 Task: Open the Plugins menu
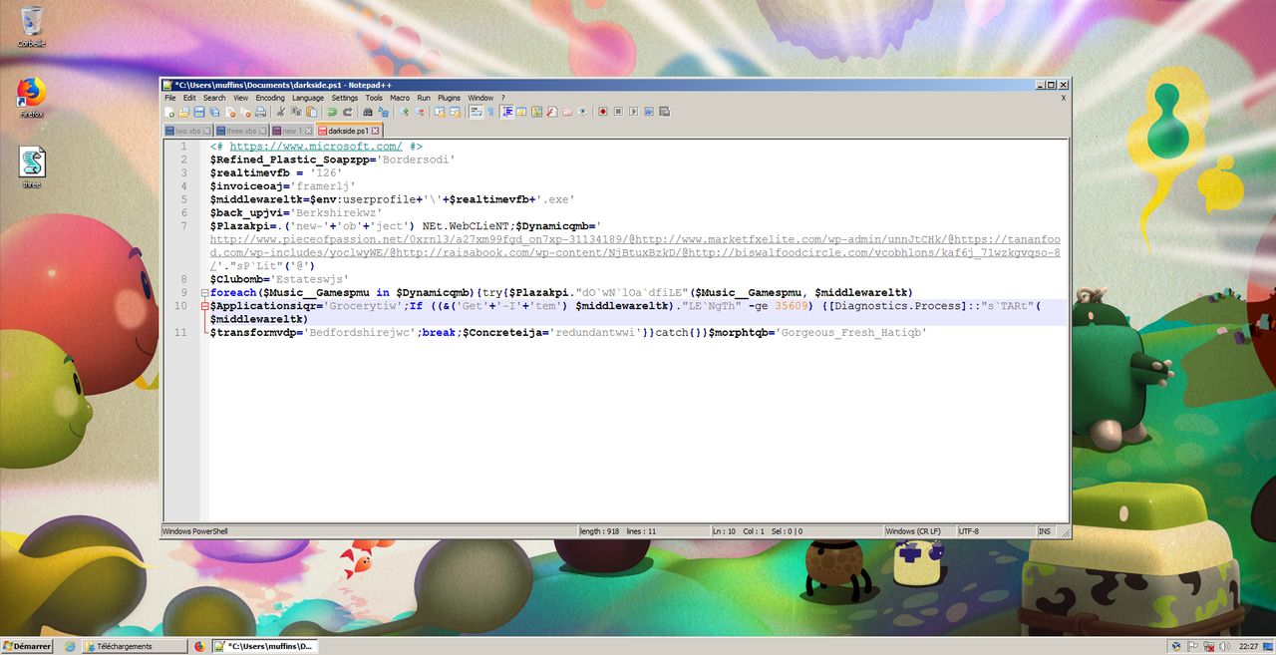pos(449,98)
